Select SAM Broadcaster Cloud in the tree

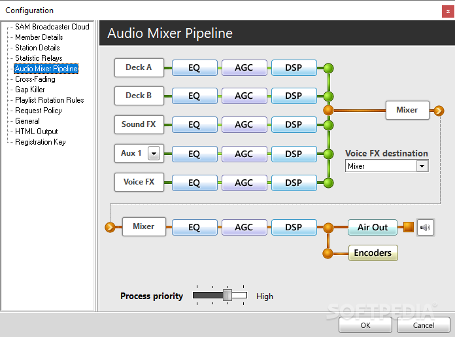(x=52, y=27)
